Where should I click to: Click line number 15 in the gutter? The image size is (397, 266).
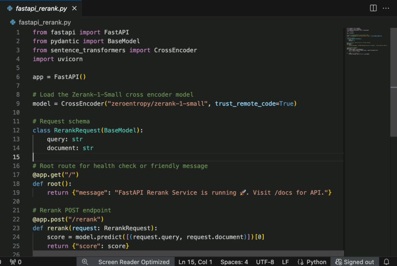click(x=16, y=157)
